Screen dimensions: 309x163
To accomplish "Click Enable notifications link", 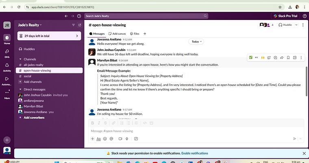I will tap(195, 153).
